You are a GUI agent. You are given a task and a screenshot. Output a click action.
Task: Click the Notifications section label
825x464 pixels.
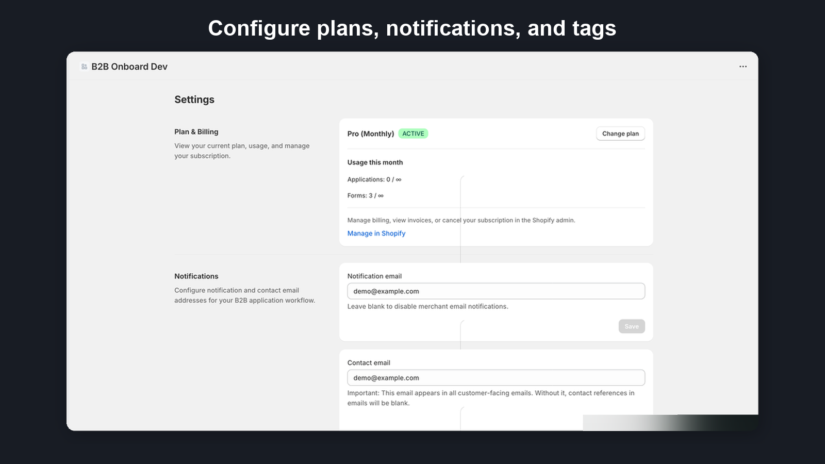[x=196, y=276]
